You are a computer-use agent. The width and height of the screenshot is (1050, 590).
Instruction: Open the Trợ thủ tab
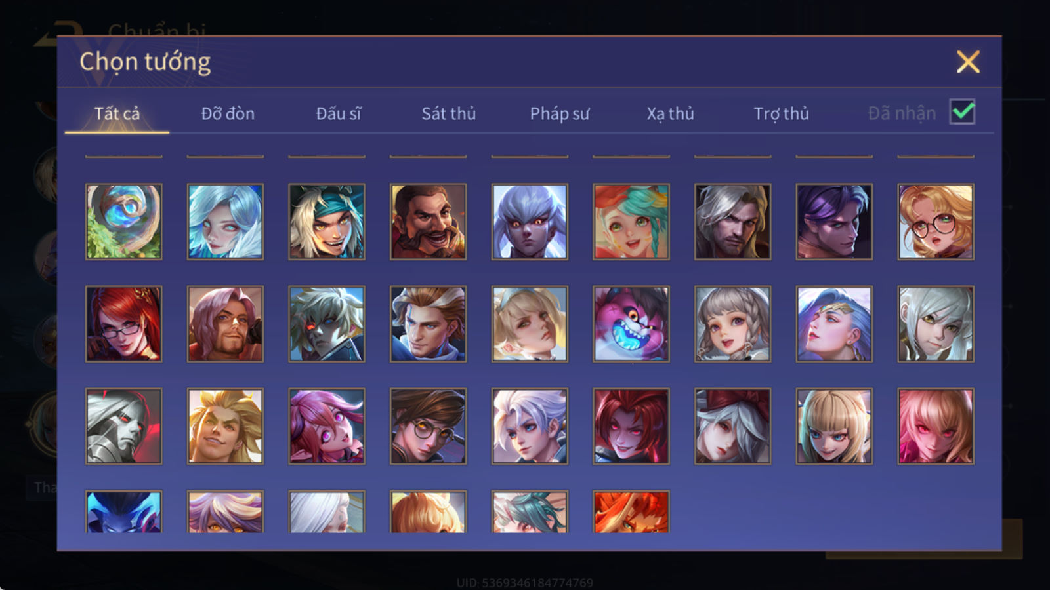click(x=781, y=113)
